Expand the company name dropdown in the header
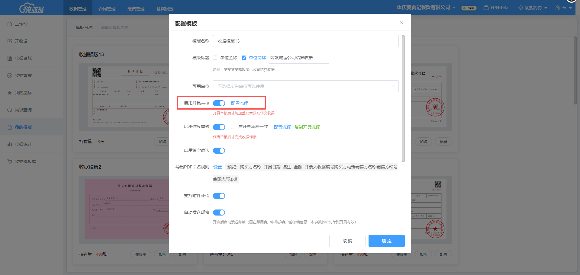580x275 pixels. point(426,8)
